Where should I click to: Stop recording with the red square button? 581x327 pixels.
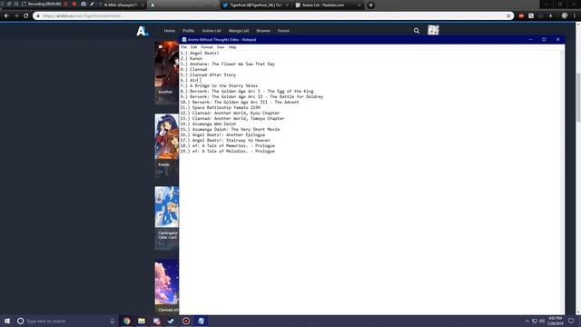point(74,4)
